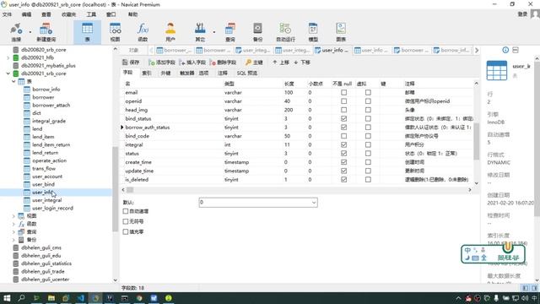Select the Table toolbar icon
Image resolution: width=540 pixels, height=304 pixels.
point(87,32)
